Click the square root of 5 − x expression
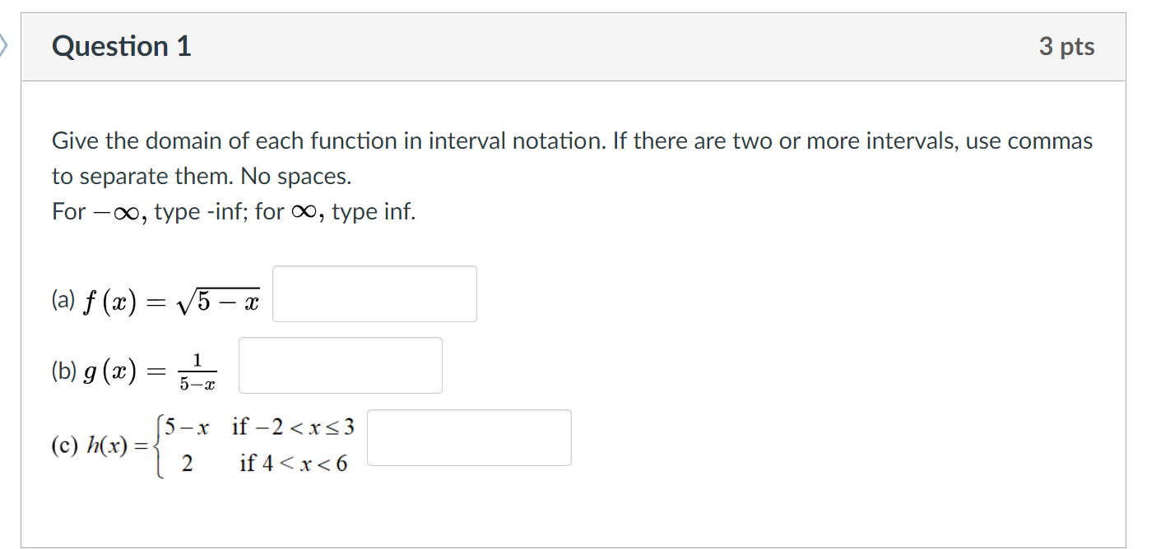Screen dimensions: 1170x549 pyautogui.click(x=218, y=303)
